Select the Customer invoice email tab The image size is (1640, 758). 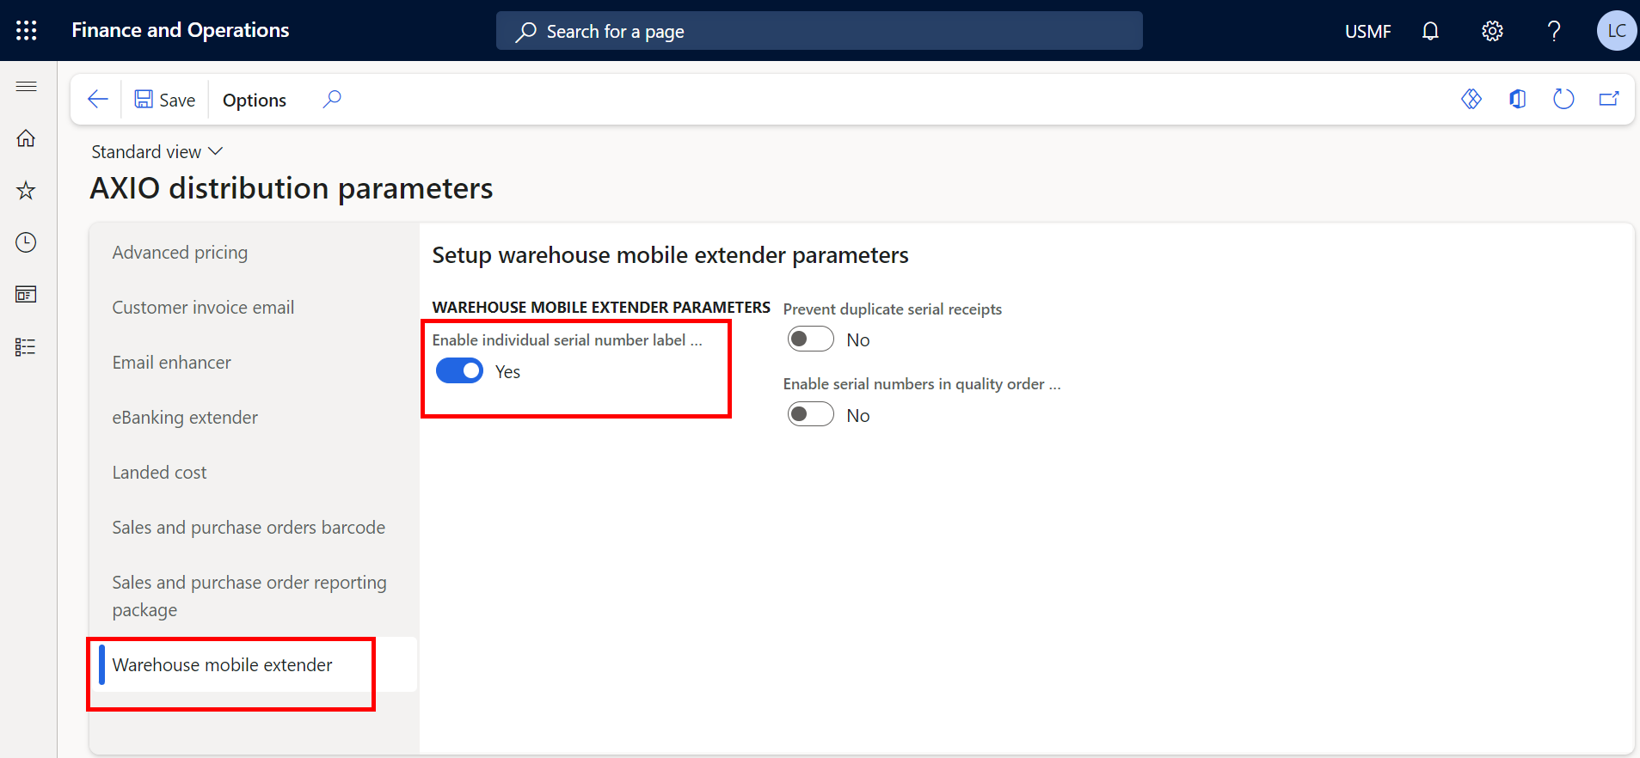(x=254, y=308)
